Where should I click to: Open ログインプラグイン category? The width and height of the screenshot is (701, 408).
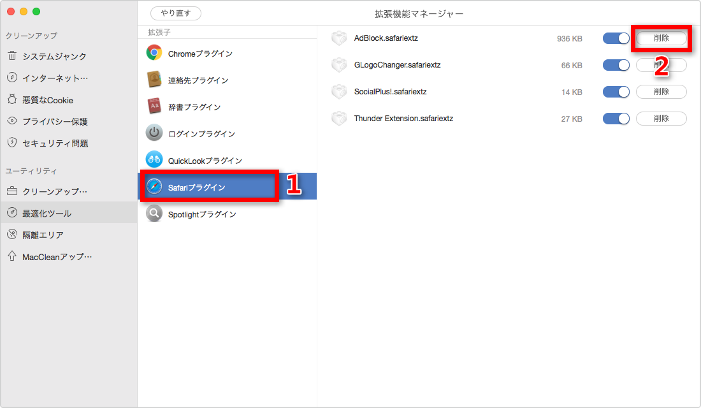227,133
